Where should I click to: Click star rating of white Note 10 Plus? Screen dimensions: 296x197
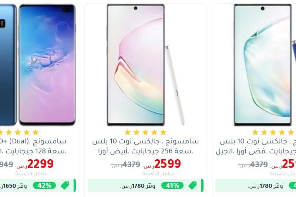coord(145,132)
